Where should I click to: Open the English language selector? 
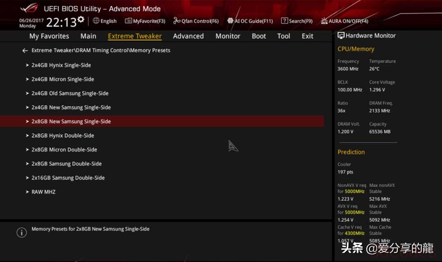105,21
